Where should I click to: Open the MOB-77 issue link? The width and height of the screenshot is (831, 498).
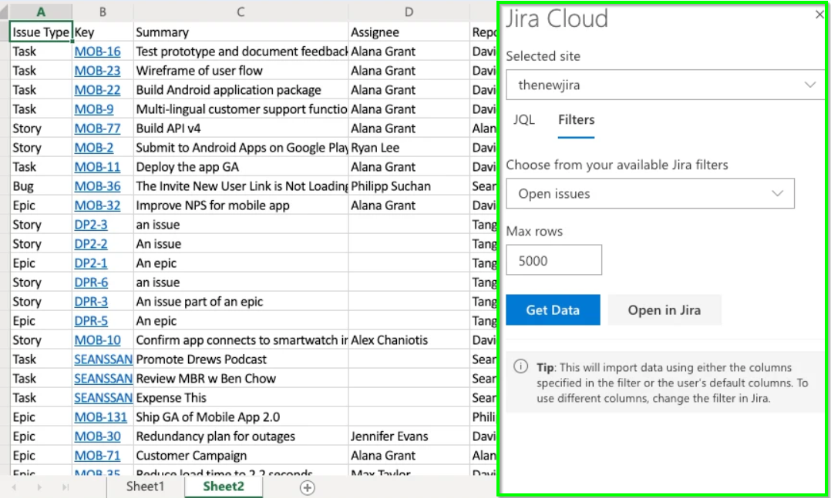[x=97, y=128]
